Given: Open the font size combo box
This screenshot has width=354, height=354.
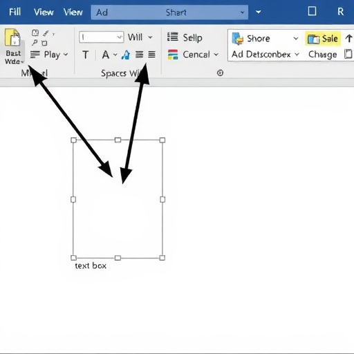Looking at the screenshot, I should (x=102, y=37).
